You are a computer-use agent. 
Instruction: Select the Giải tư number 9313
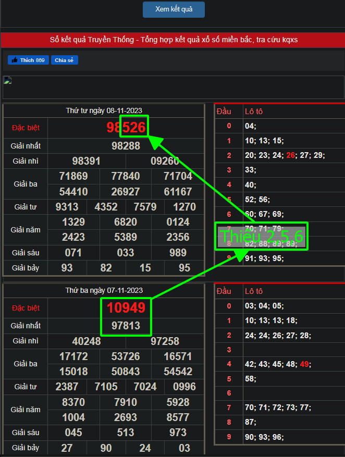pyautogui.click(x=67, y=207)
